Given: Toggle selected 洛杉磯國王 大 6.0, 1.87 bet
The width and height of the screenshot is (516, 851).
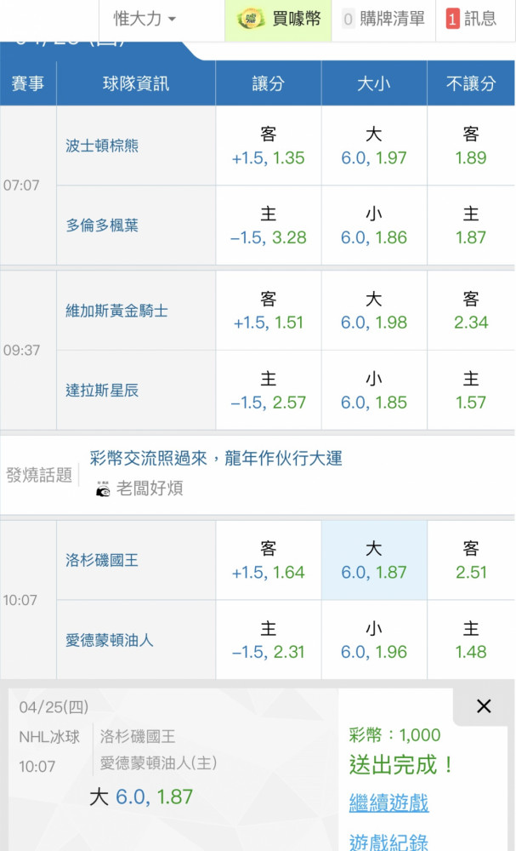Looking at the screenshot, I should tap(374, 560).
